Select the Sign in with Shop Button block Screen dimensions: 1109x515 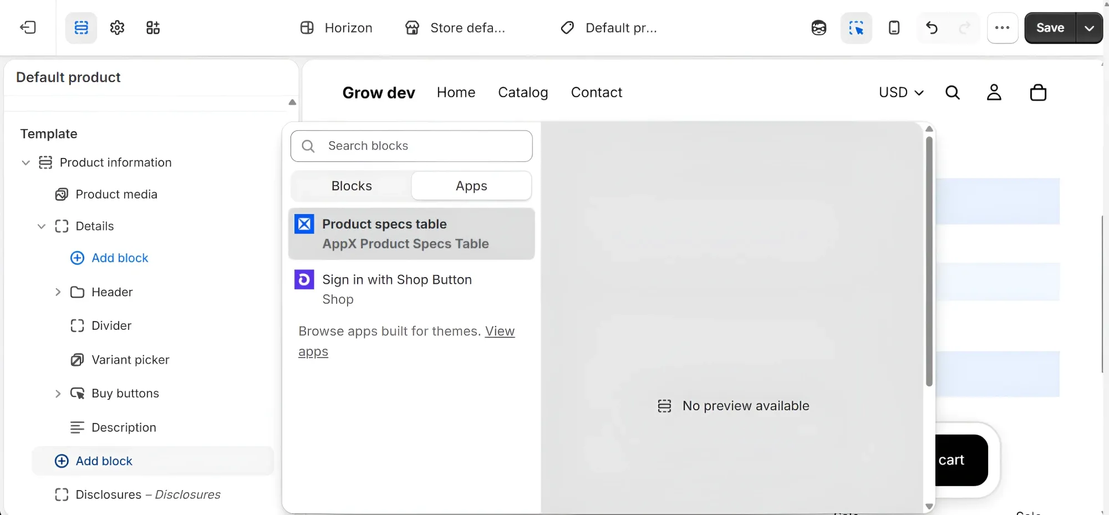point(411,289)
